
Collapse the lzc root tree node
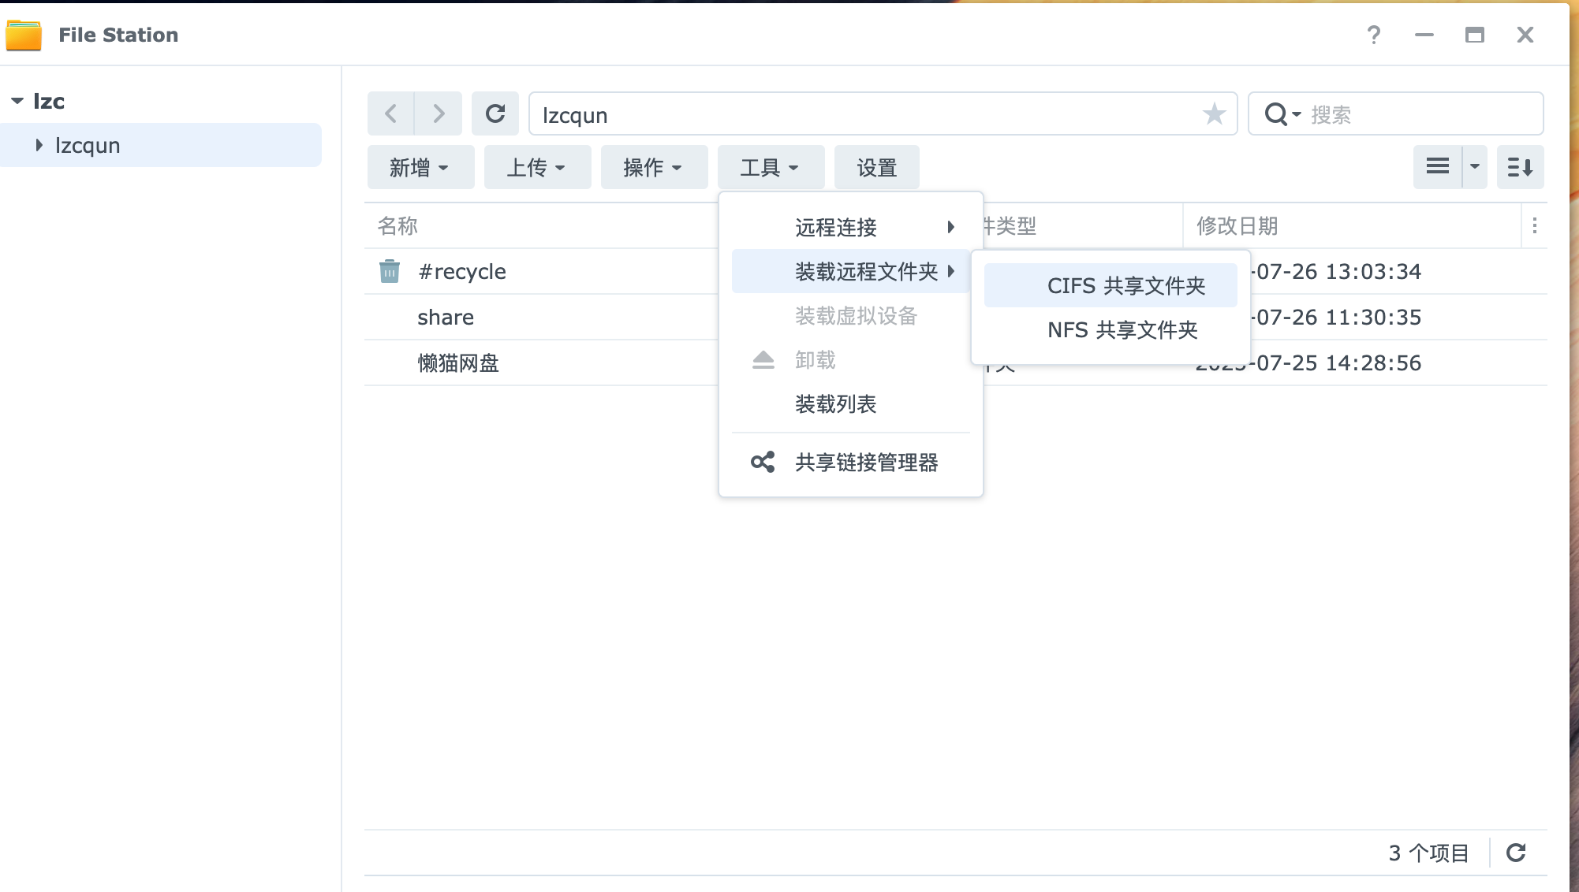(17, 102)
